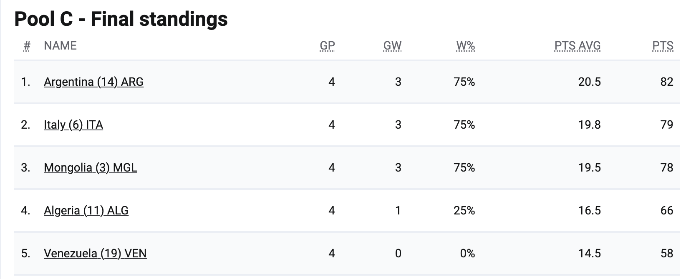Click the PTS column header
The width and height of the screenshot is (686, 279).
coord(663,46)
